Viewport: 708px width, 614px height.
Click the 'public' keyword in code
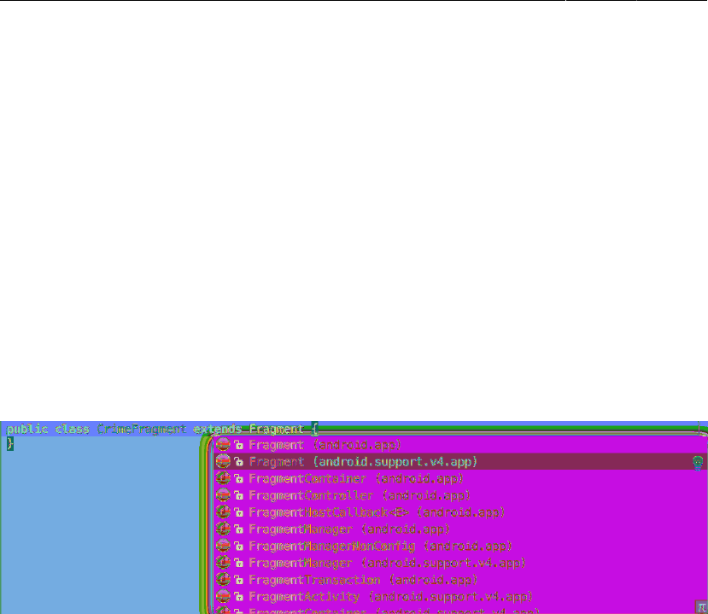(x=27, y=429)
